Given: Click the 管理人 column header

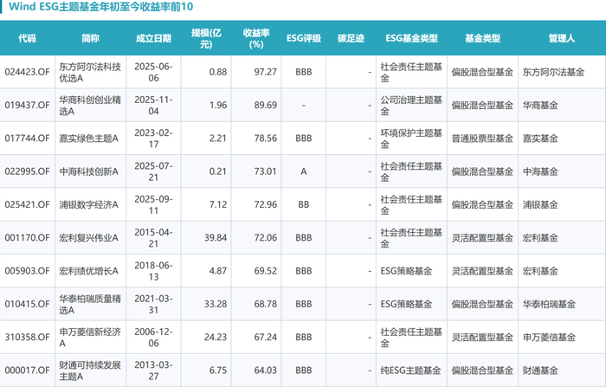Looking at the screenshot, I should point(562,38).
